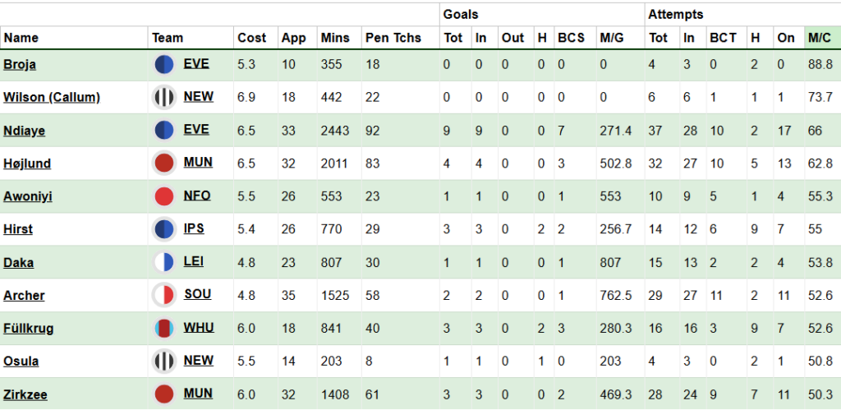The height and width of the screenshot is (410, 841).
Task: Click Newcastle striped badge in Wilson row
Action: click(x=164, y=98)
